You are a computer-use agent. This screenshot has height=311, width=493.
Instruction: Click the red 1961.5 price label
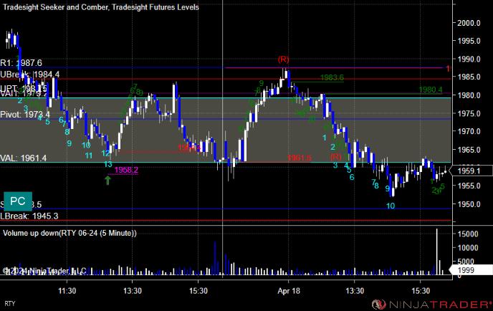click(x=299, y=158)
